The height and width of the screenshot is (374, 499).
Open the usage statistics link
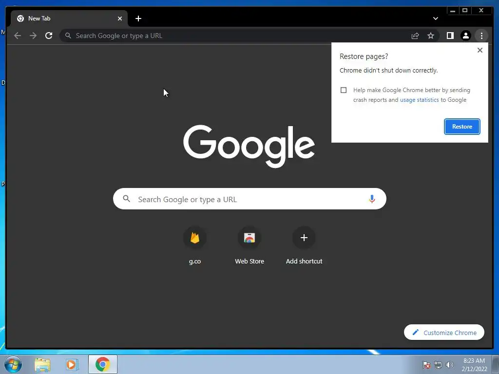click(419, 100)
